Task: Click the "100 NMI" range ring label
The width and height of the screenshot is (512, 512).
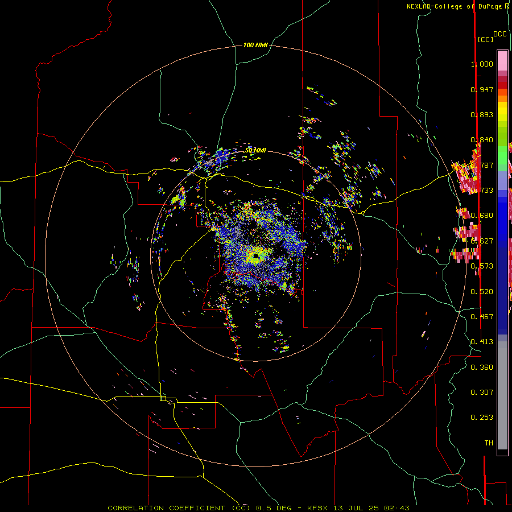Action: (255, 45)
